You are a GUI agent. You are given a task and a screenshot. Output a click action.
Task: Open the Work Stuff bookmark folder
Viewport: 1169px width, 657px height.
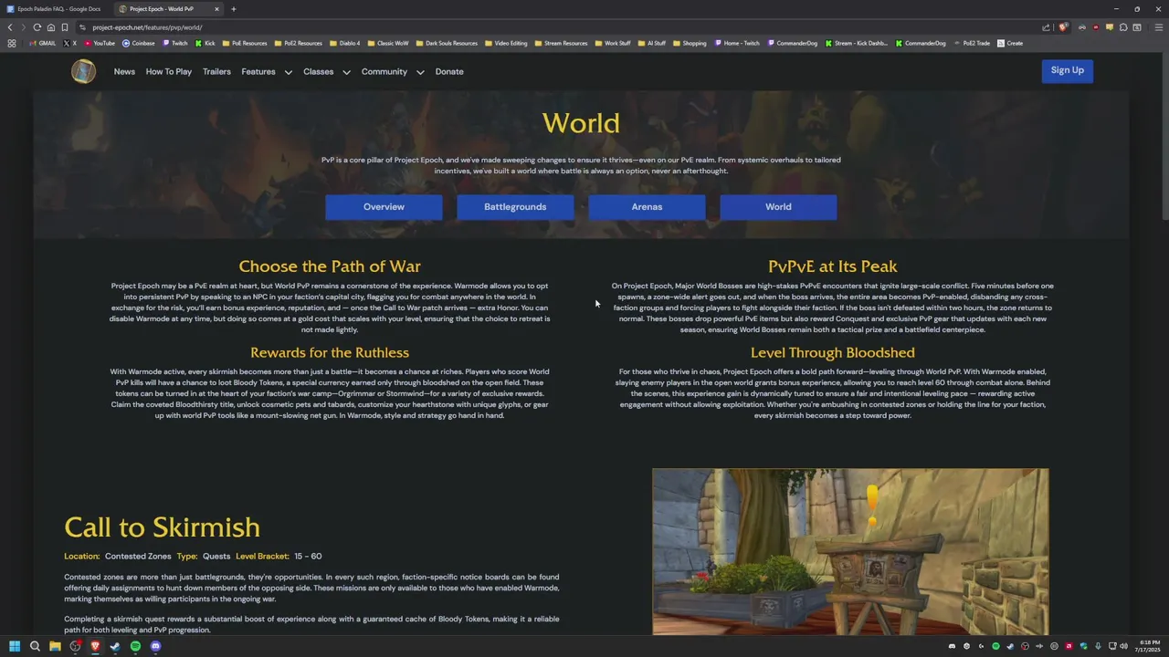pyautogui.click(x=612, y=43)
